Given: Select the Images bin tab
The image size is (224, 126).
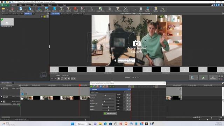Looking at the screenshot, I should [28, 14].
